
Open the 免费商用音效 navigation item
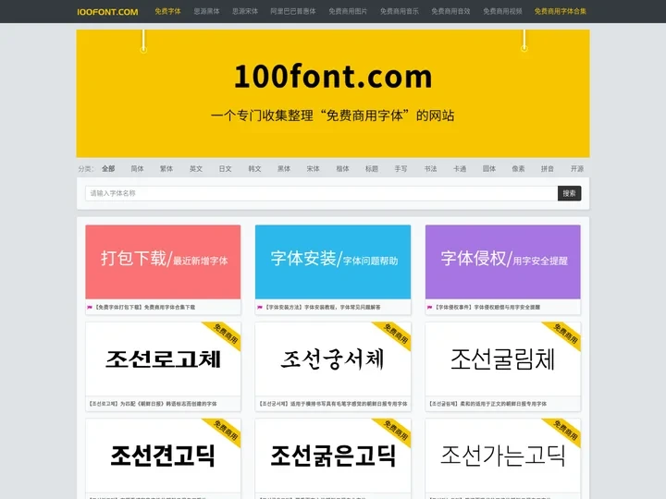(x=450, y=11)
